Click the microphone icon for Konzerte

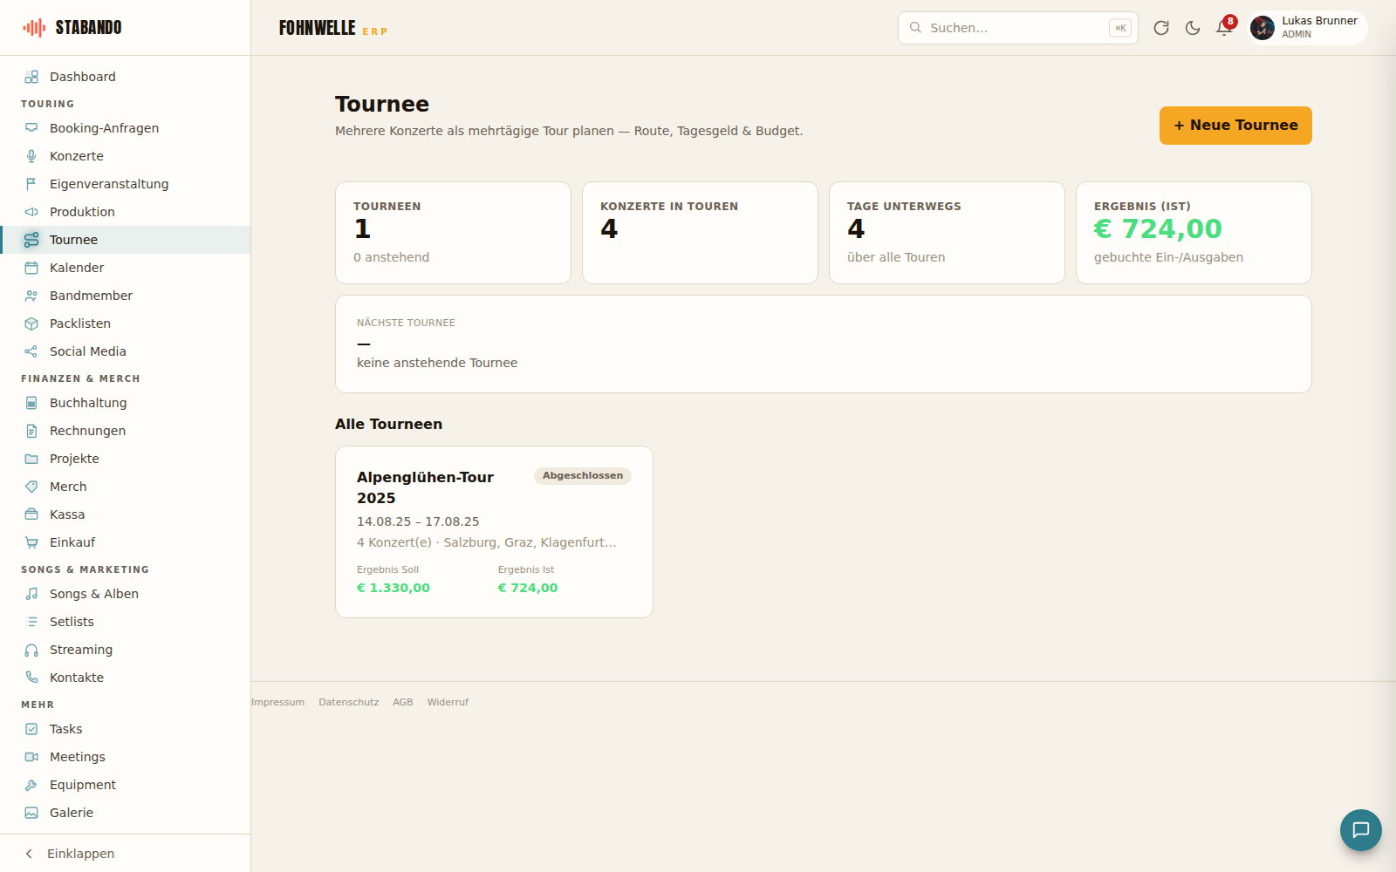tap(31, 156)
